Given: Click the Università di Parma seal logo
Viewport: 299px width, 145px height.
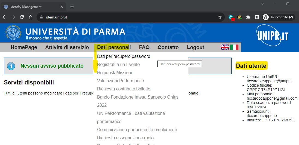Looking at the screenshot, I should (x=14, y=33).
